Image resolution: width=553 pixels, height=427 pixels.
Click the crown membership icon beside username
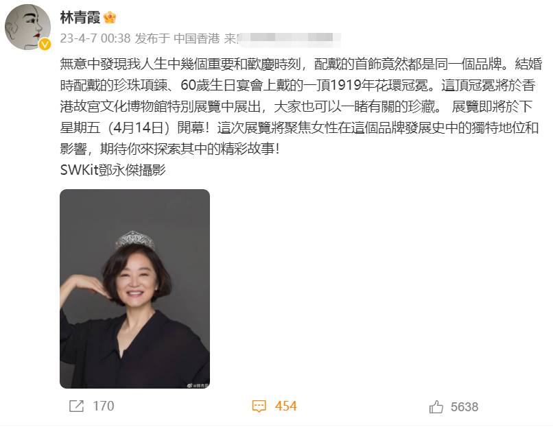[x=110, y=17]
